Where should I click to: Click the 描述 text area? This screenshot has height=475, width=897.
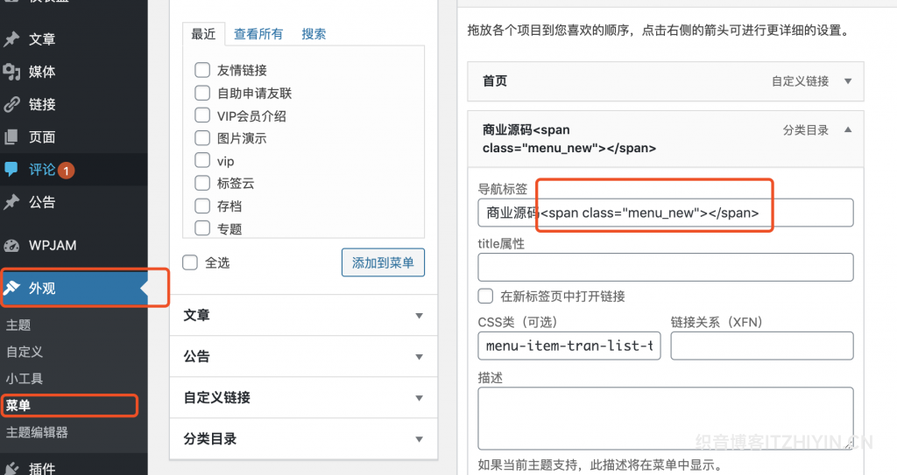click(x=666, y=418)
